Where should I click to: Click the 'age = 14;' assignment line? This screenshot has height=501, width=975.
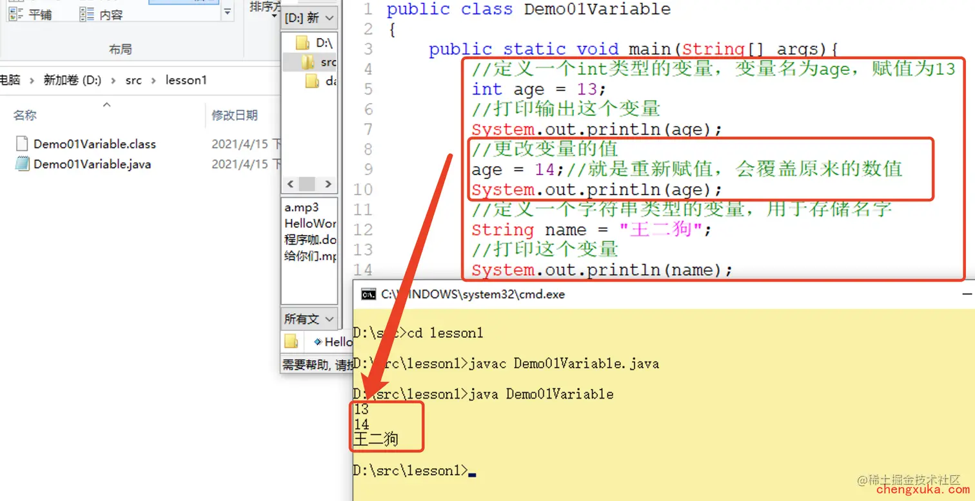[518, 169]
